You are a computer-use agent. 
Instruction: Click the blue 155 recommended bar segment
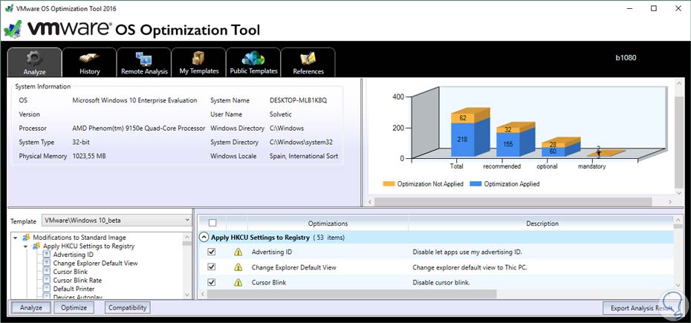coord(507,144)
